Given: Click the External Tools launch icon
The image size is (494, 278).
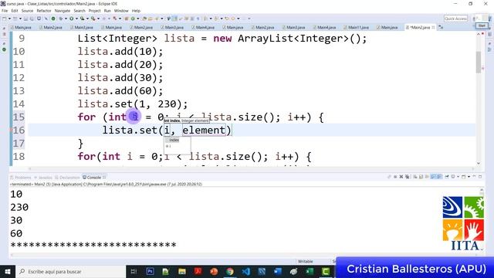Looking at the screenshot, I should coord(93,19).
